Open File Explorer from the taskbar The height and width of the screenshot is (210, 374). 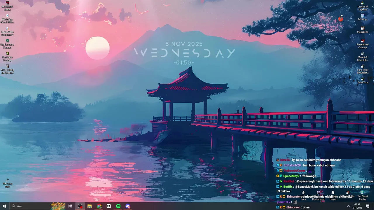click(x=90, y=206)
